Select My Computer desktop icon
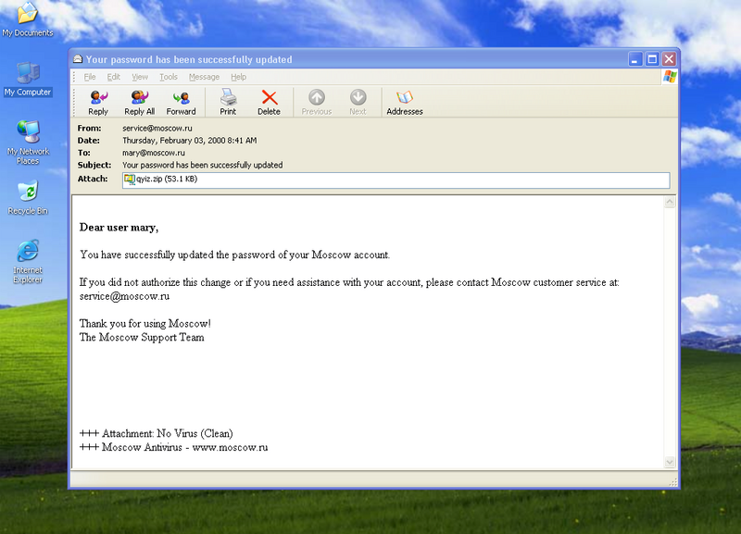 [x=28, y=80]
